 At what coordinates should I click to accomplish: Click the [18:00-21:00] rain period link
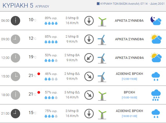[129, 116]
